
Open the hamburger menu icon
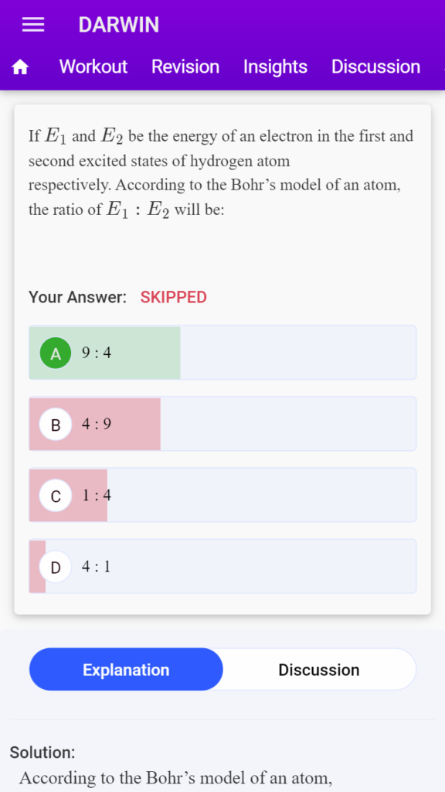point(33,25)
